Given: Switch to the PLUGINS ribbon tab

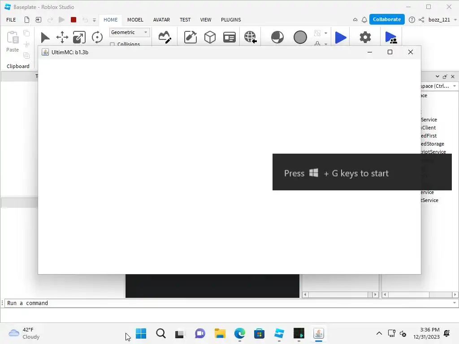Looking at the screenshot, I should (231, 20).
